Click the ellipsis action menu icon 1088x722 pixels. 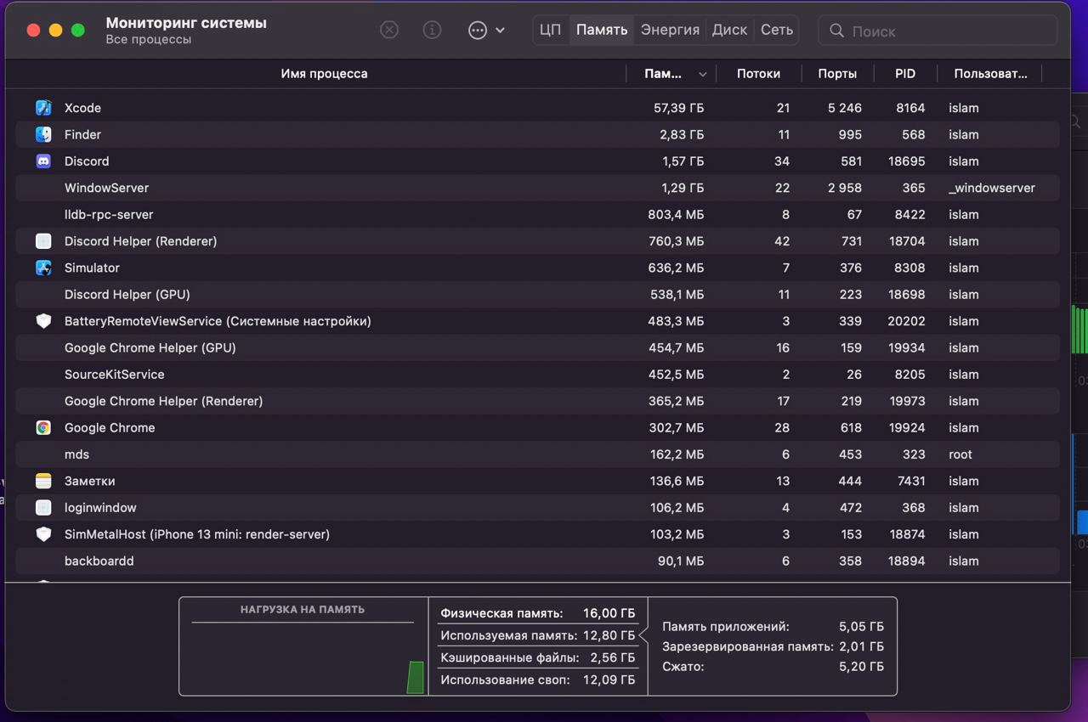pyautogui.click(x=478, y=30)
